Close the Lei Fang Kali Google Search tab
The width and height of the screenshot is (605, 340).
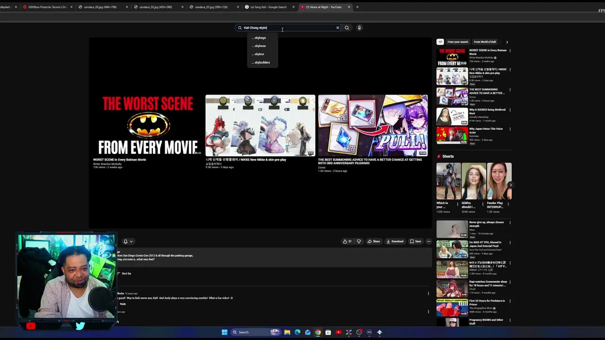[294, 7]
